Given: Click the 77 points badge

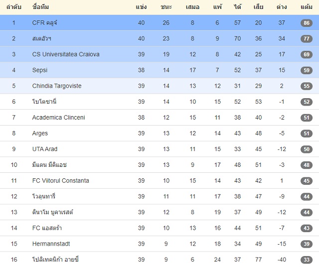Looking at the screenshot, I should point(307,39).
